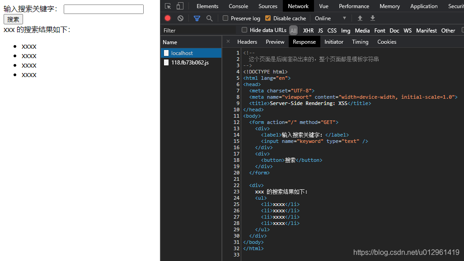Select the Response tab
464x261 pixels.
coord(304,42)
